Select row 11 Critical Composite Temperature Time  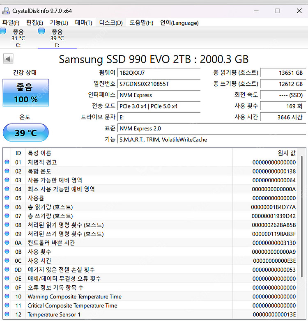click(x=150, y=305)
